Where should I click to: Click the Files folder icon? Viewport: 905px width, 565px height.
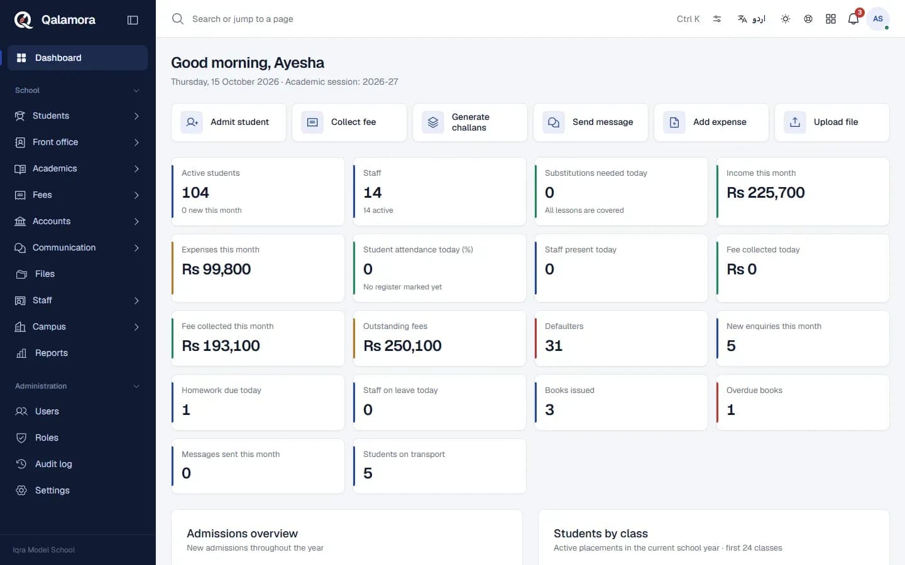point(21,274)
